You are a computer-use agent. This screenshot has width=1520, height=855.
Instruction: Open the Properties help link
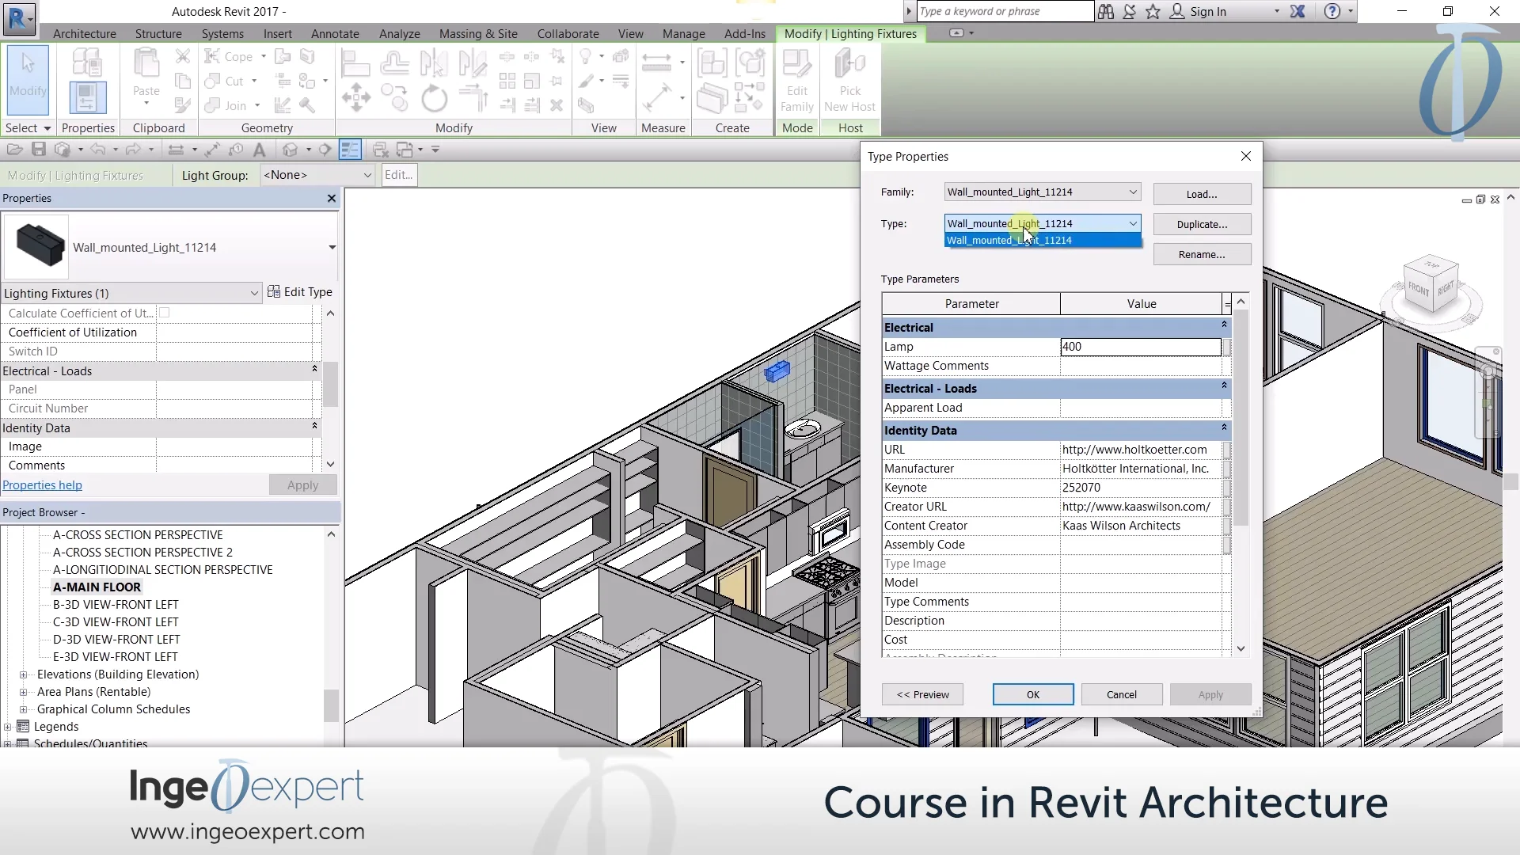42,485
